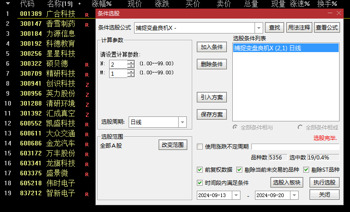Select stock 001389 广合科技
Viewport: 350px width, 212px height.
pyautogui.click(x=48, y=14)
